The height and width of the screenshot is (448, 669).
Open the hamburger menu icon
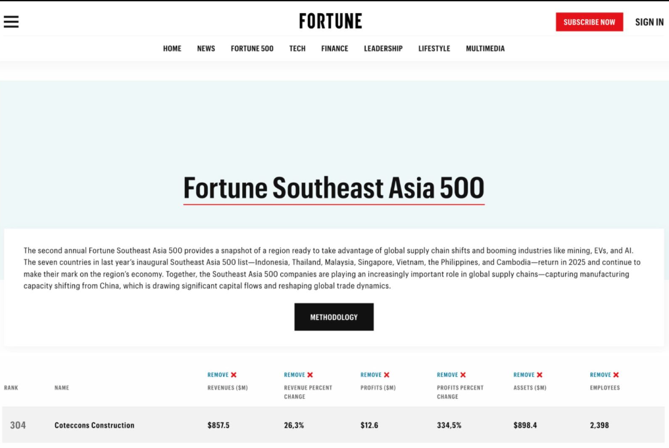pos(11,22)
